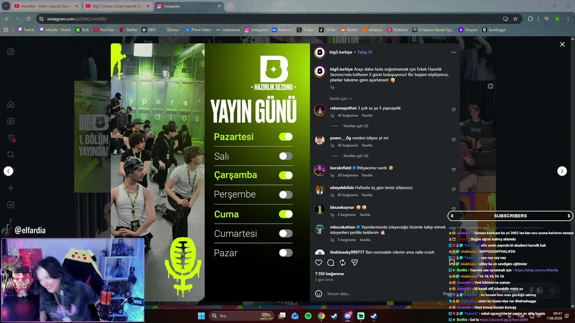The image size is (575, 323).
Task: Switch to the 'Big5 Türkiye' YouTube tab
Action: (117, 6)
